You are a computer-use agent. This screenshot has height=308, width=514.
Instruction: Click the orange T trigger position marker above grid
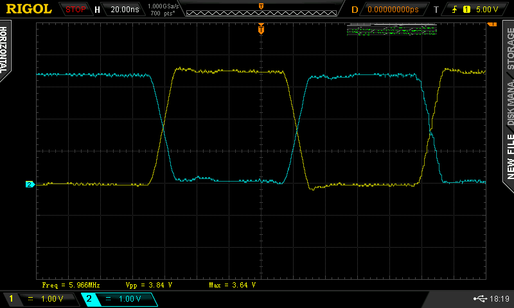point(261,29)
